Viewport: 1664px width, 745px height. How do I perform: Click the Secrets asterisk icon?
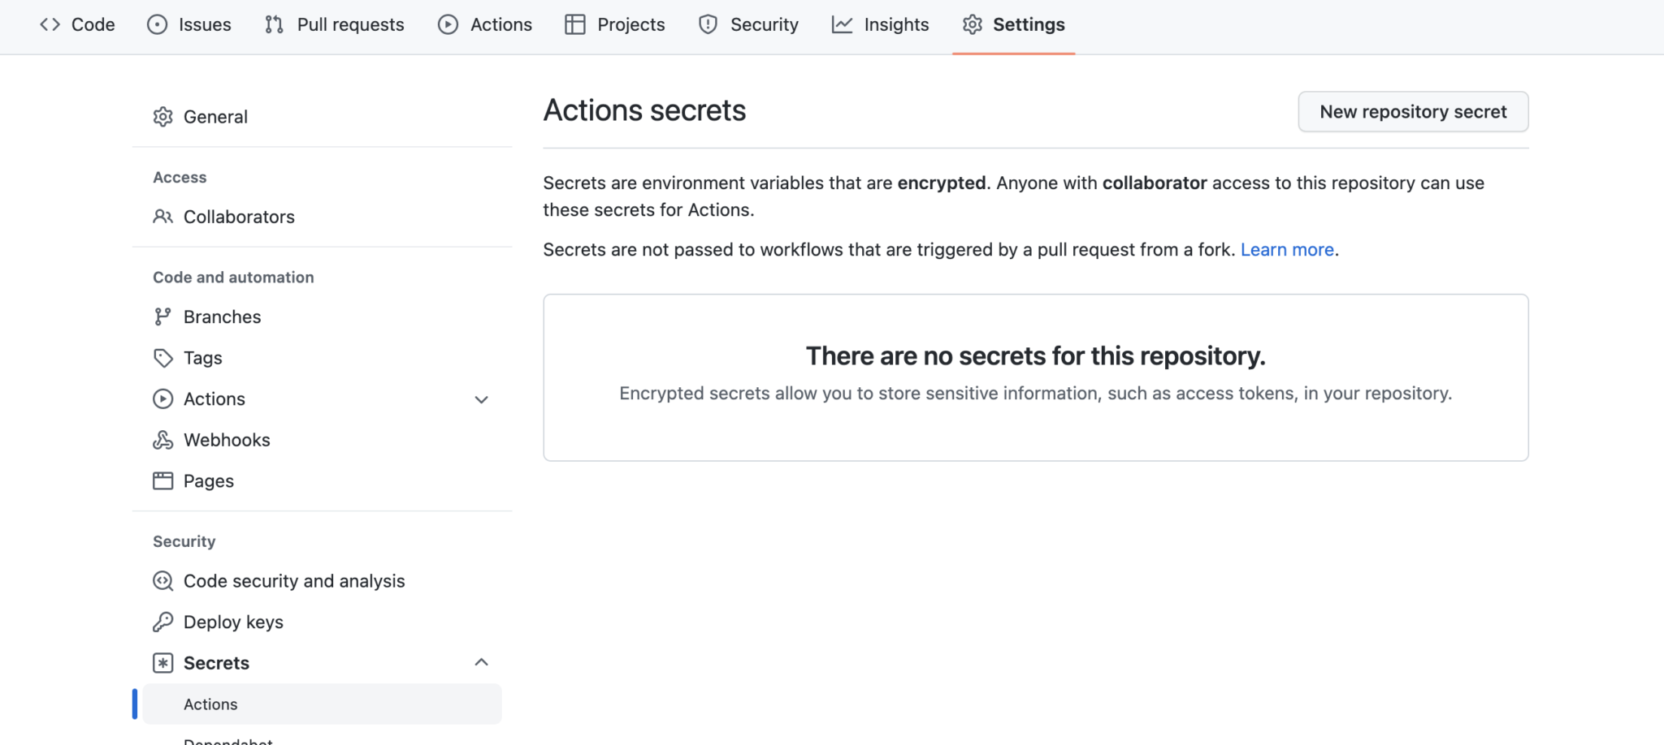[x=162, y=663]
